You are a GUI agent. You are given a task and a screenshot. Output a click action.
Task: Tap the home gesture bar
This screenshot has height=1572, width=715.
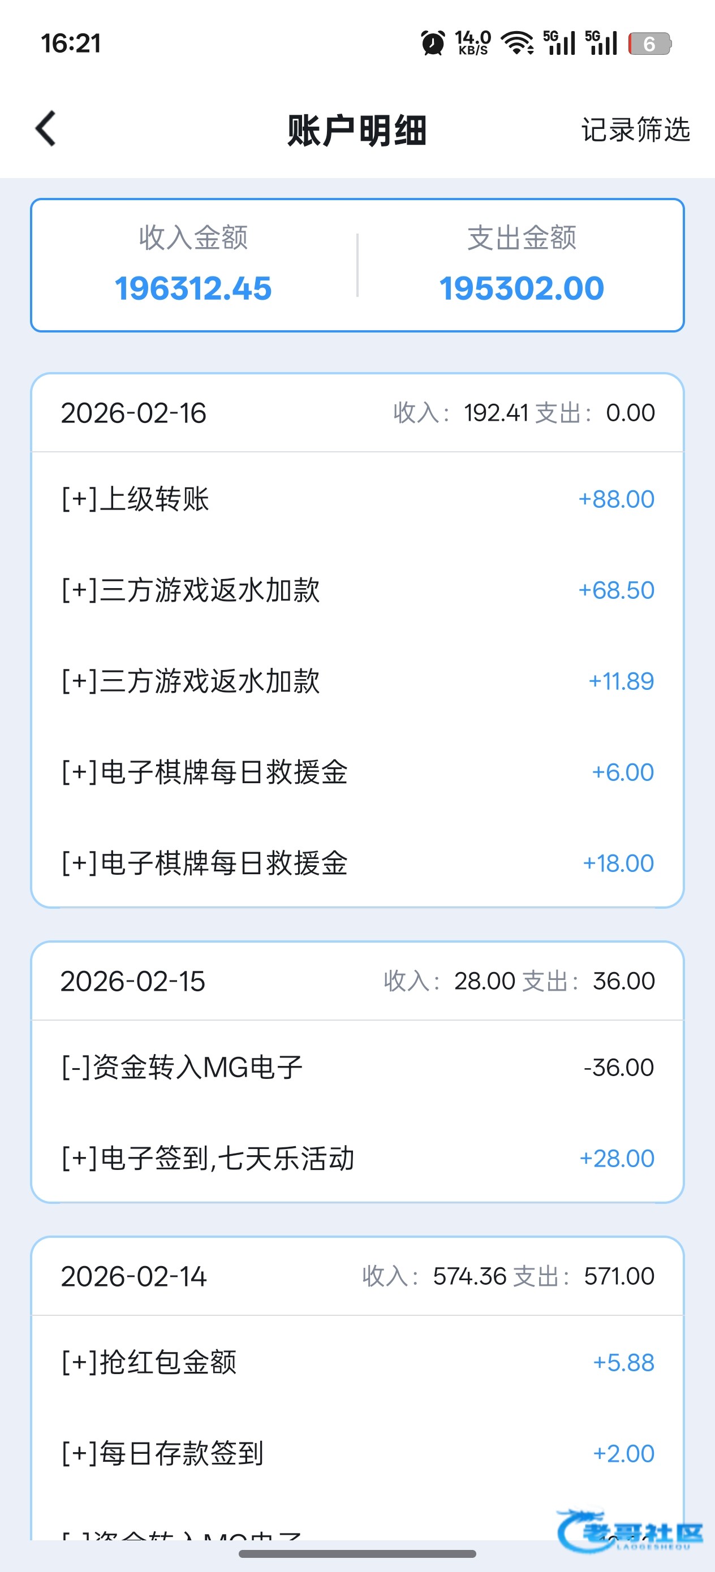coord(357,1554)
